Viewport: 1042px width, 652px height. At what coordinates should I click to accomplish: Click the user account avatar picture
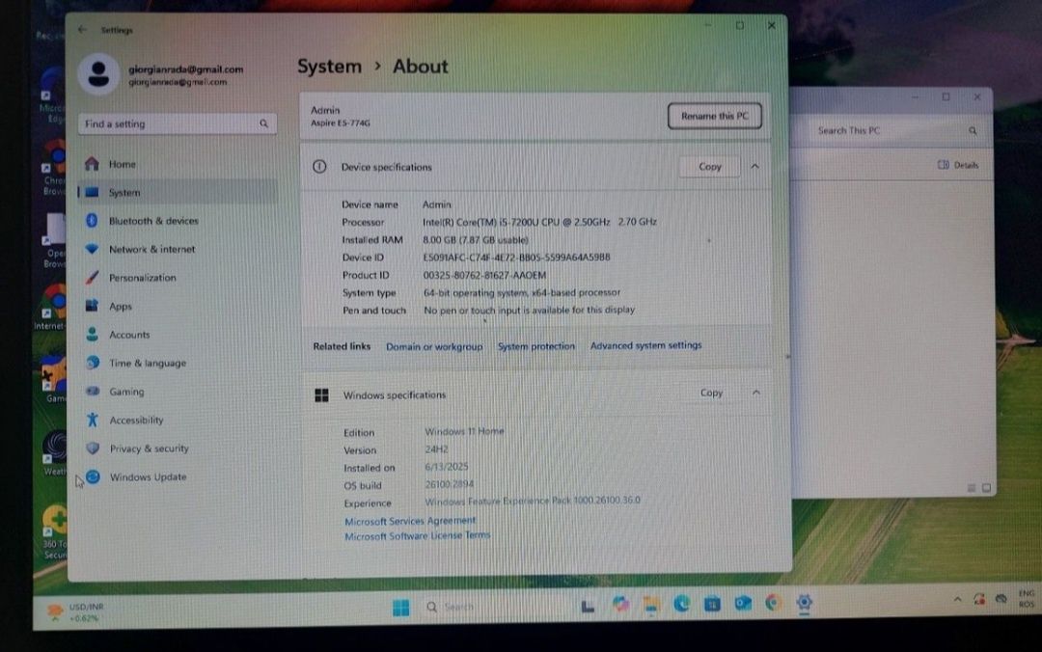(x=99, y=73)
